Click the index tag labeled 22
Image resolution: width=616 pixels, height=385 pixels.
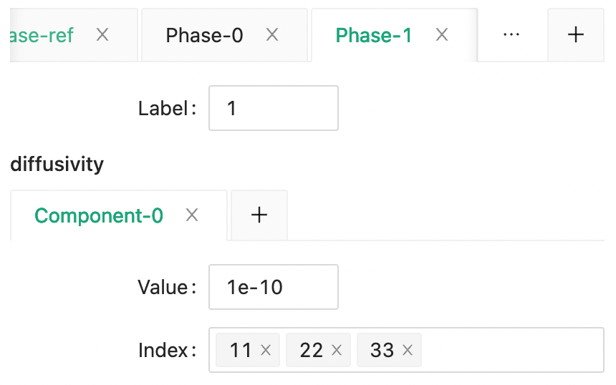(x=312, y=351)
